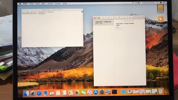The image size is (178, 100).
Task: Open the Notlar application menu
Action: tap(25, 4)
